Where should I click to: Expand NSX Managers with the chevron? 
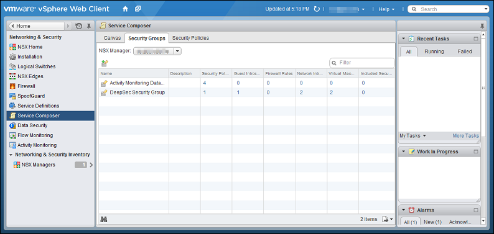point(91,165)
